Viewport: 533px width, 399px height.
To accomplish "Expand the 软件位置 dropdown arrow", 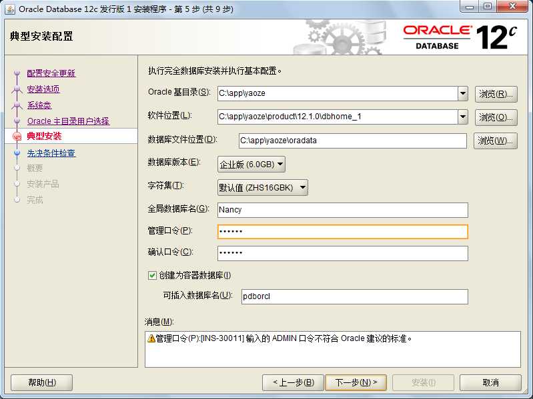I will coord(463,117).
